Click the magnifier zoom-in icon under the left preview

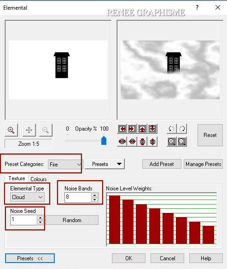pyautogui.click(x=11, y=130)
